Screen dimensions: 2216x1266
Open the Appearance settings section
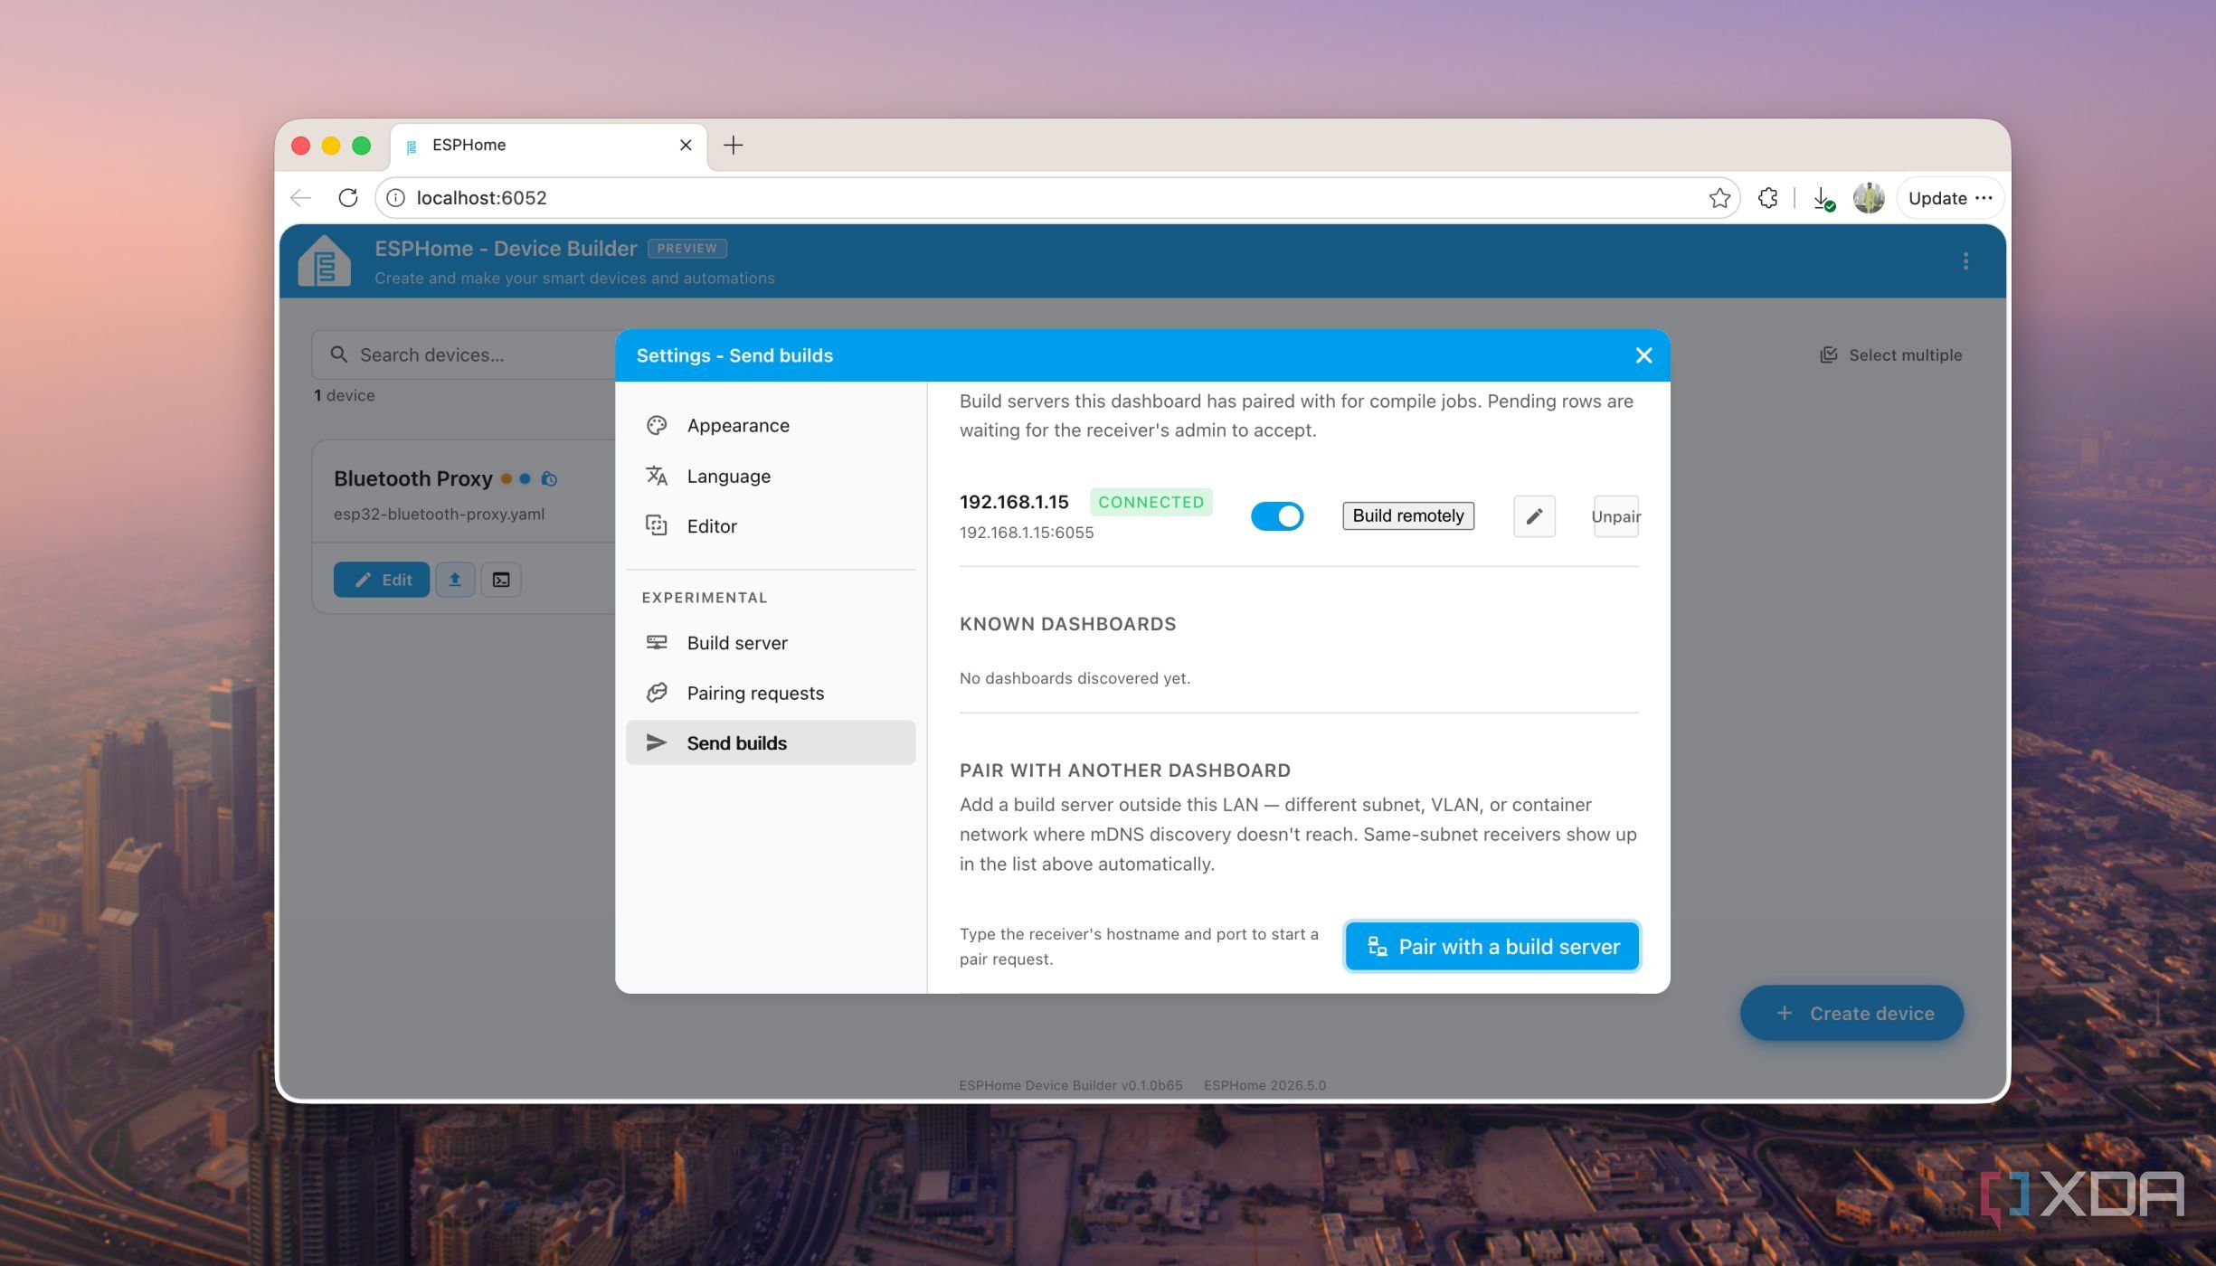click(x=770, y=425)
